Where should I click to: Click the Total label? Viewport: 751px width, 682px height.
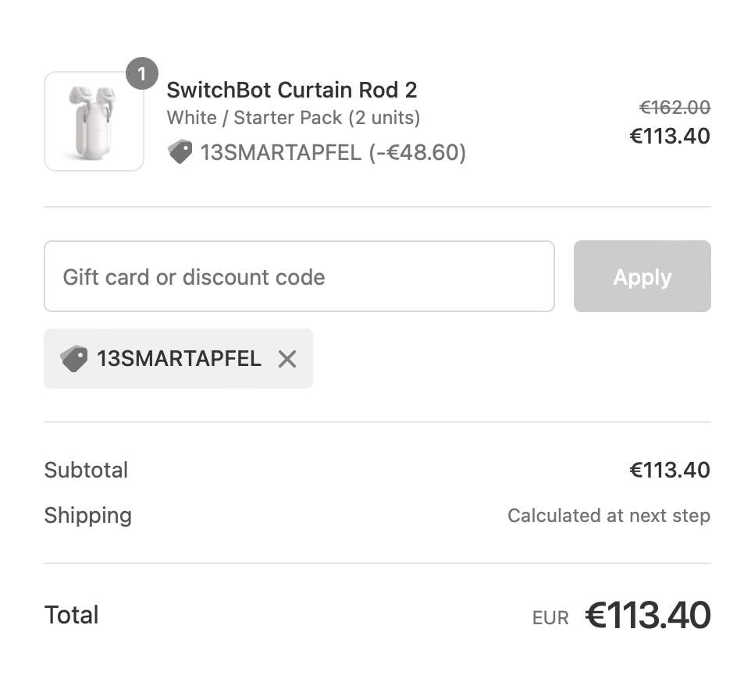coord(72,615)
